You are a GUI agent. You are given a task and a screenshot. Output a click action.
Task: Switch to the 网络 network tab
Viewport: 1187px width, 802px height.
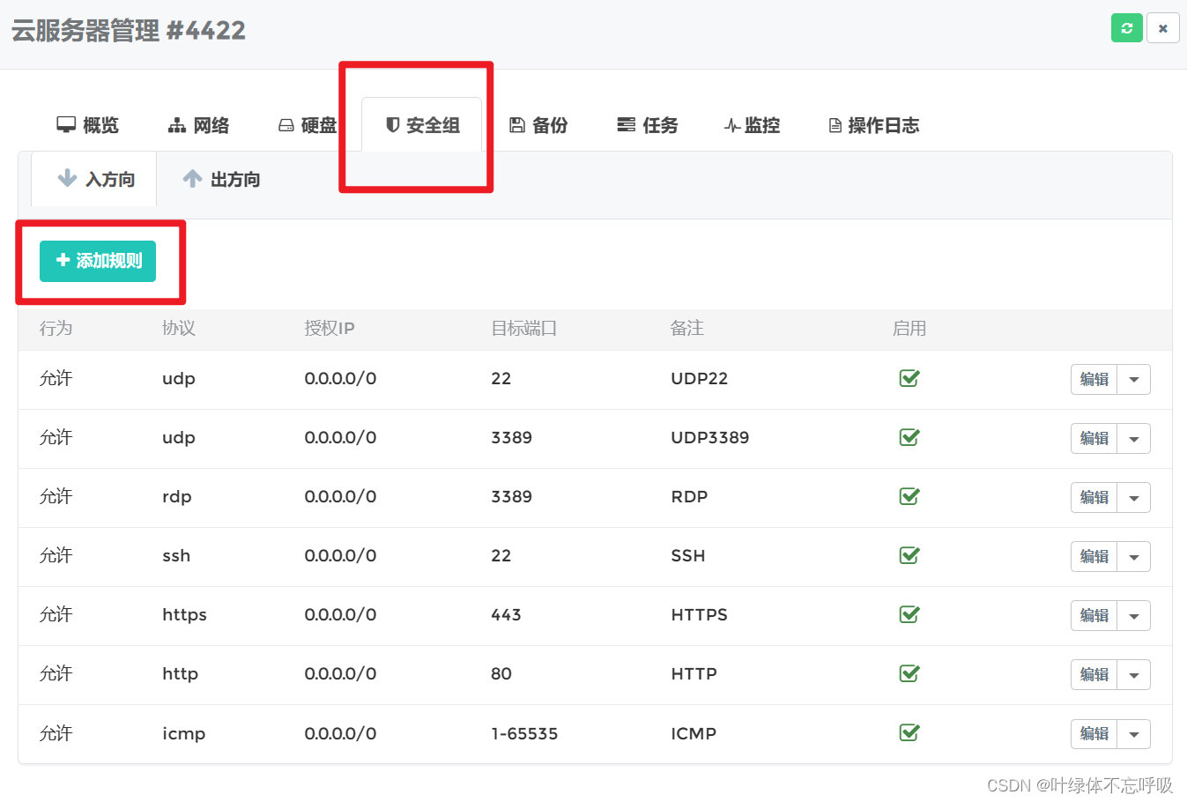[x=198, y=125]
